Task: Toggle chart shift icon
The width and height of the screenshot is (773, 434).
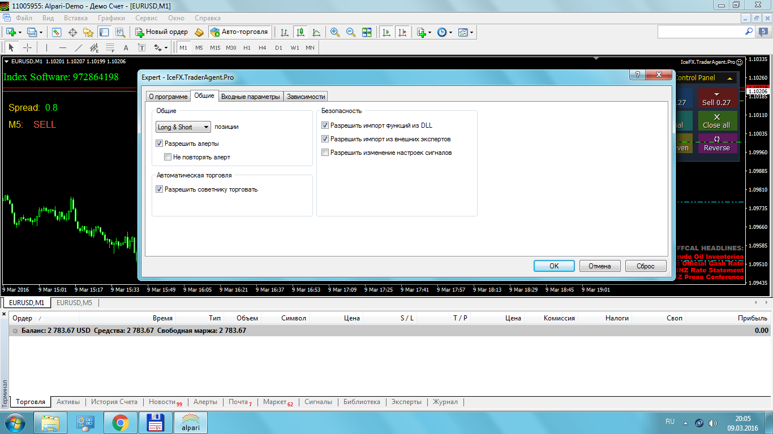Action: 402,32
